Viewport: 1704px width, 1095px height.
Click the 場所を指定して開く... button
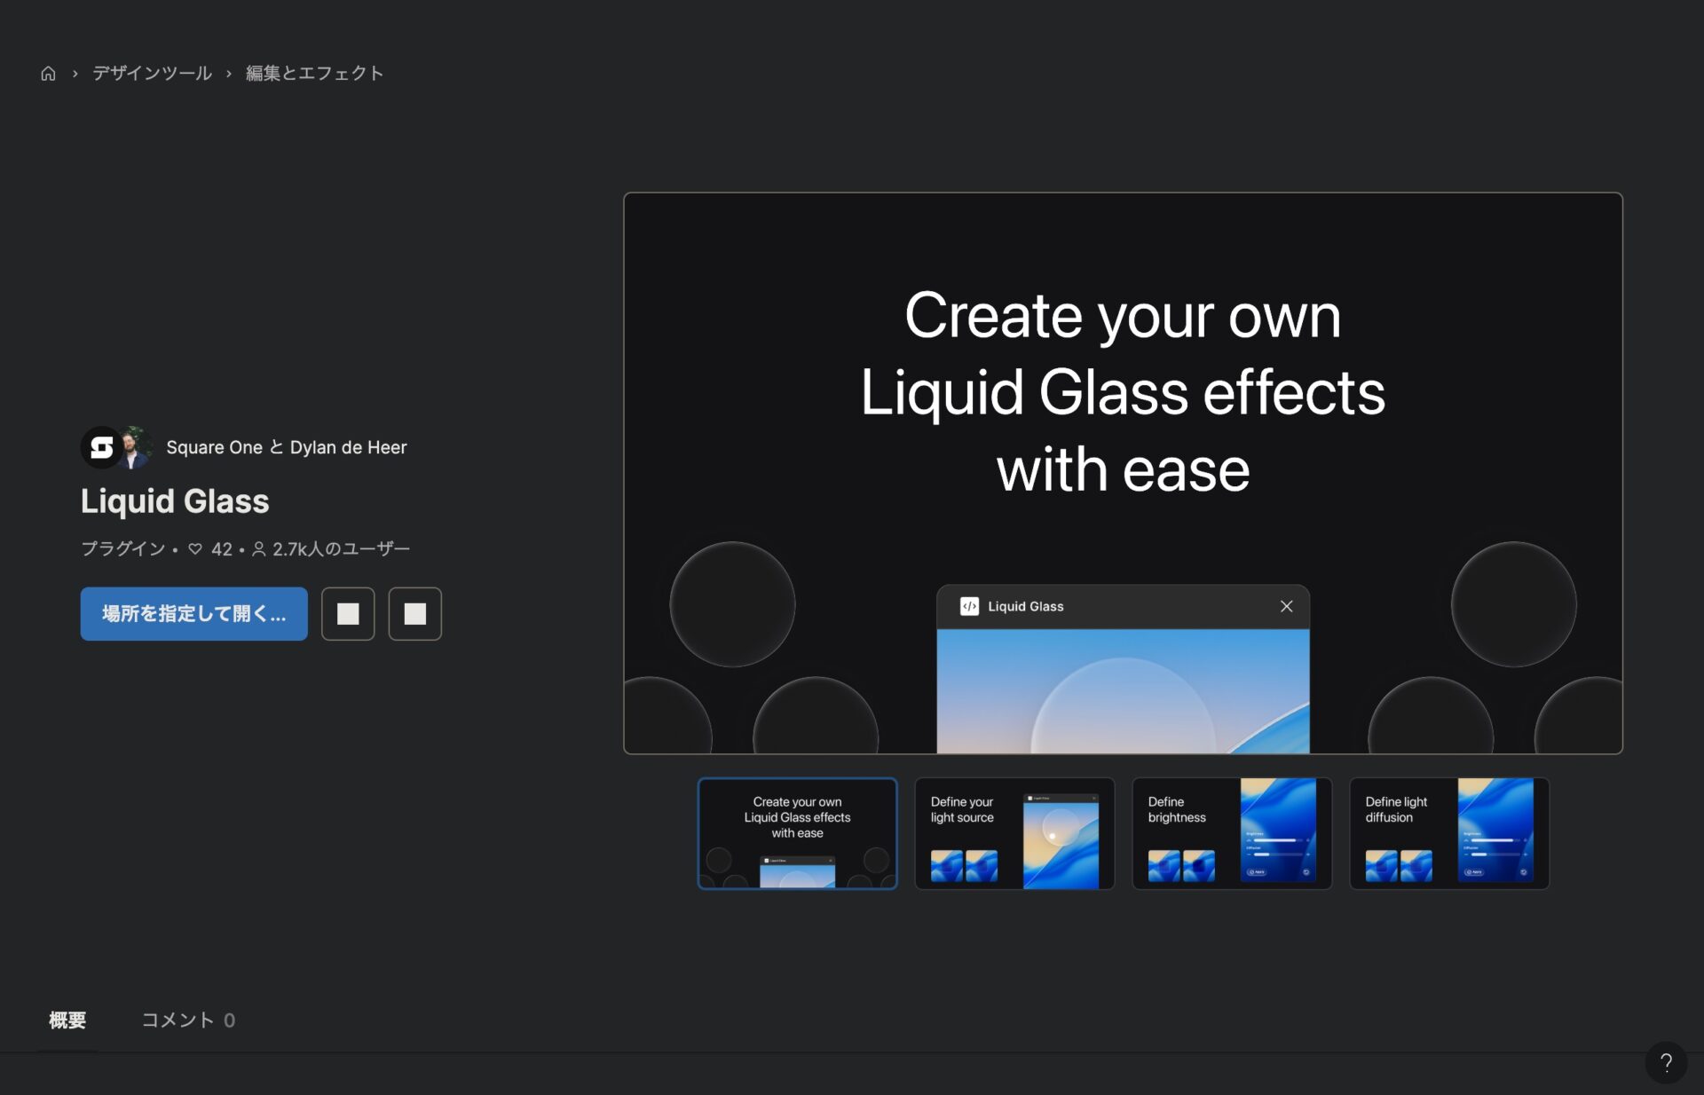coord(193,614)
